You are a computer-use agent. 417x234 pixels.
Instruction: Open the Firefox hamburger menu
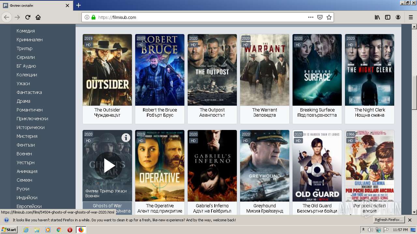click(x=410, y=17)
